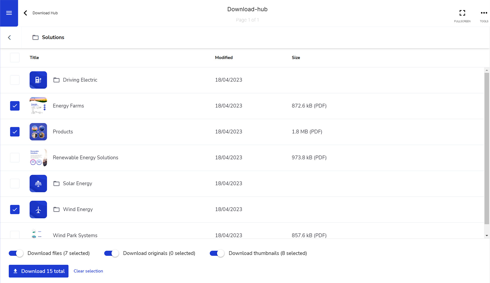Click the back arrow next to Download Hub
The height and width of the screenshot is (283, 490).
click(25, 13)
